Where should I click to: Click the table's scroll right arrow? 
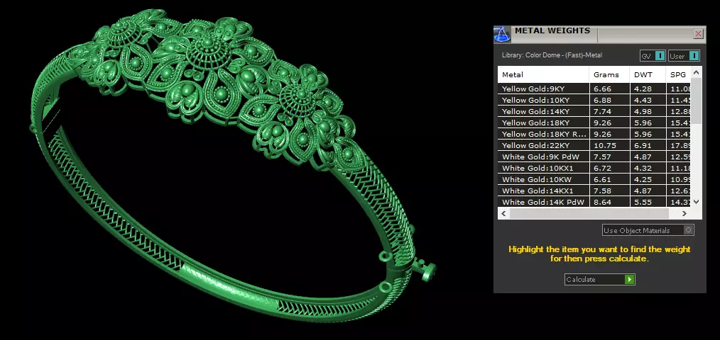point(684,213)
